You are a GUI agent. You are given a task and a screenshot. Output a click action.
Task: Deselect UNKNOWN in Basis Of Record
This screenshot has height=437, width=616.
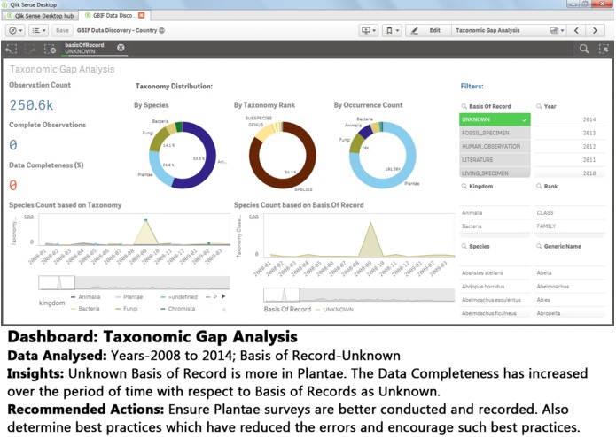[x=495, y=119]
